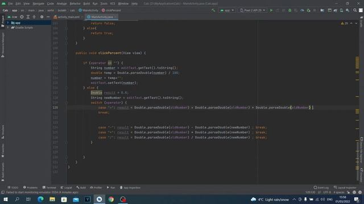The height and width of the screenshot is (204, 364).
Task: Close the MainActivity.java tab
Action: (115, 17)
